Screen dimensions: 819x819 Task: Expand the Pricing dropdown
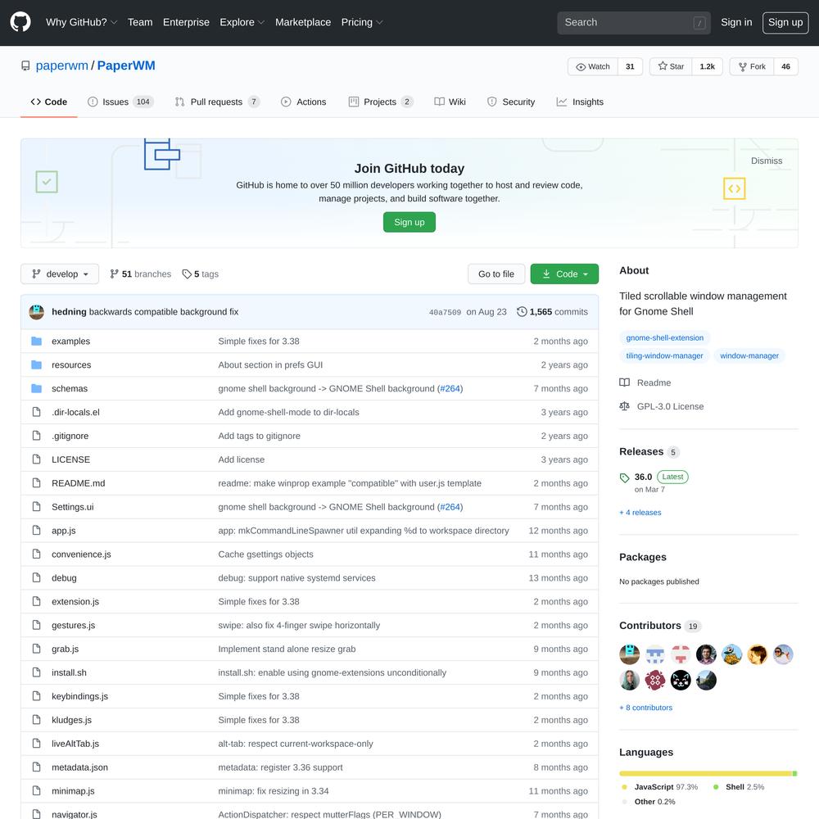[361, 22]
